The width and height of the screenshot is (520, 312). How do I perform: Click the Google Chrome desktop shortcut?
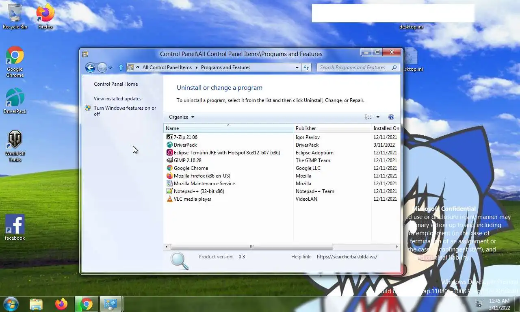(15, 62)
